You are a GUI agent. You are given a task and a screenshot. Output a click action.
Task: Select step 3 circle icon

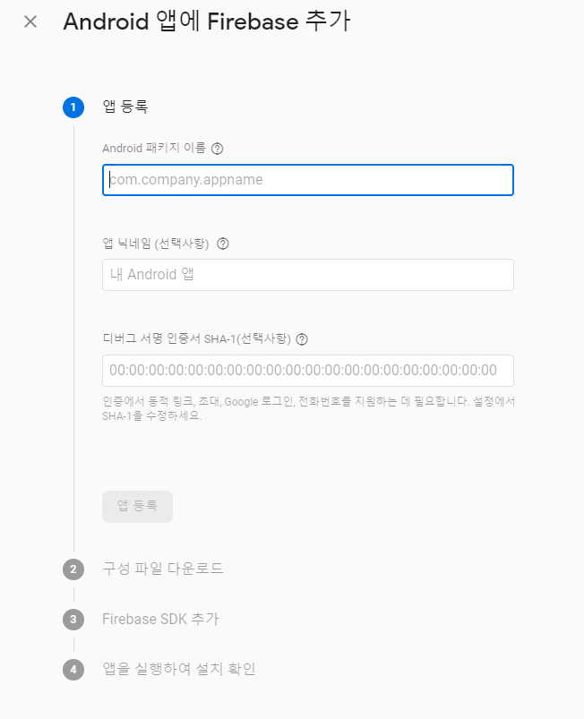pyautogui.click(x=73, y=620)
